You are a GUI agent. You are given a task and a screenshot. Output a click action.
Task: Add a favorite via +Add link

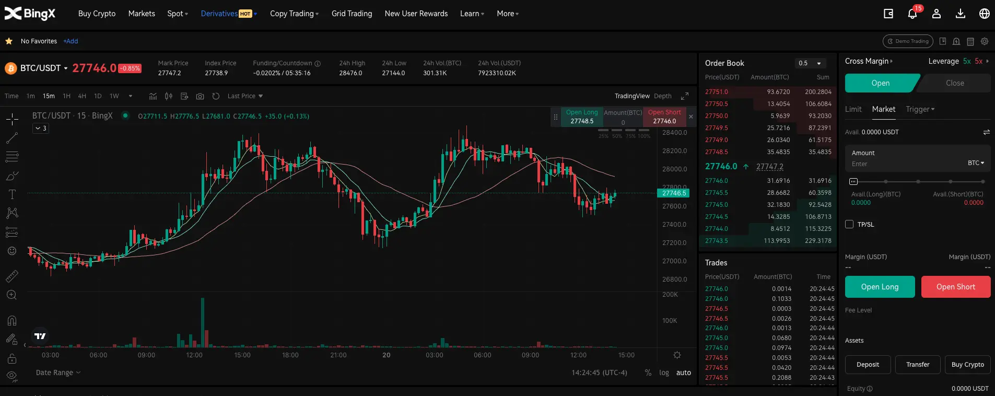click(x=71, y=41)
